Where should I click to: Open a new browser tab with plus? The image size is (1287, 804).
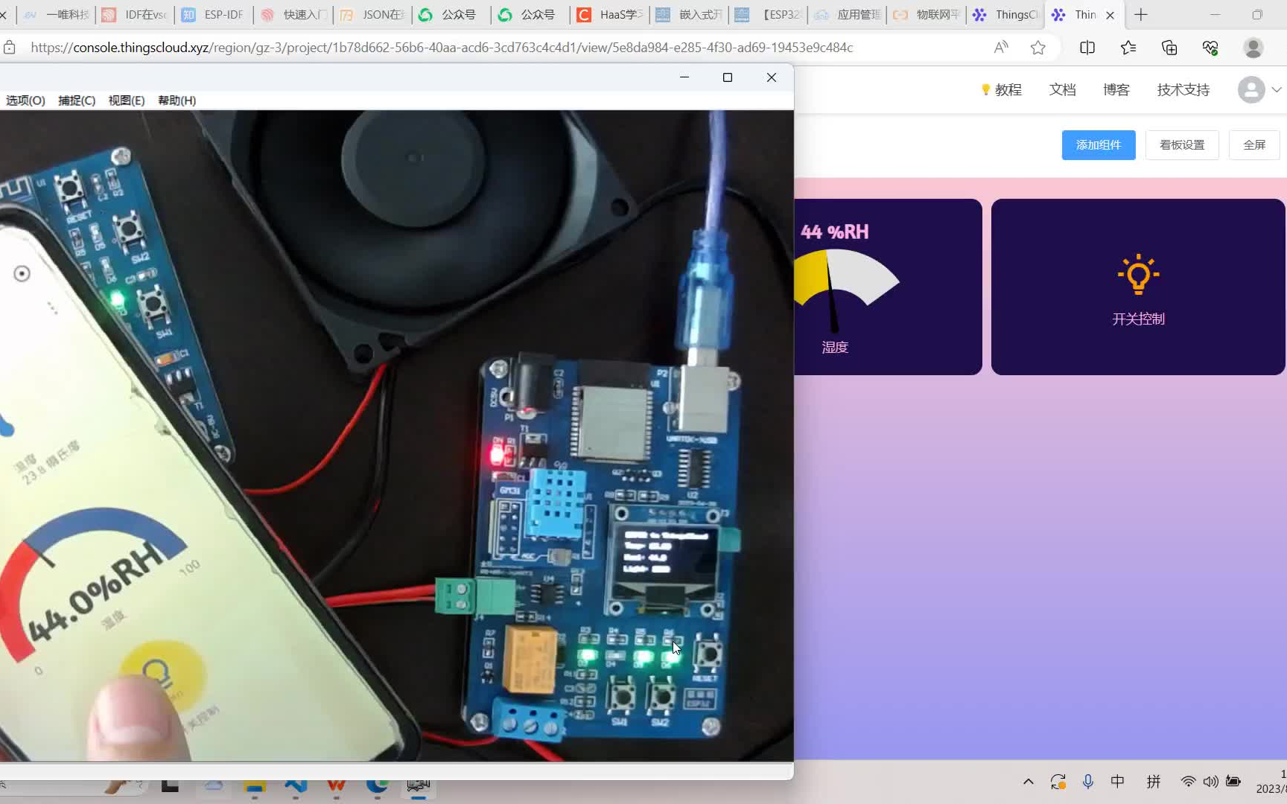(1141, 15)
